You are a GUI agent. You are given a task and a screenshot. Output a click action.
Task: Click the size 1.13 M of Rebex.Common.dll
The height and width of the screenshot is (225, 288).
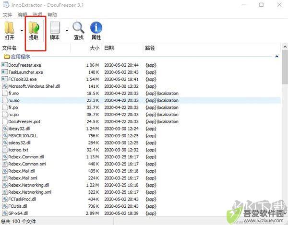[93, 157]
